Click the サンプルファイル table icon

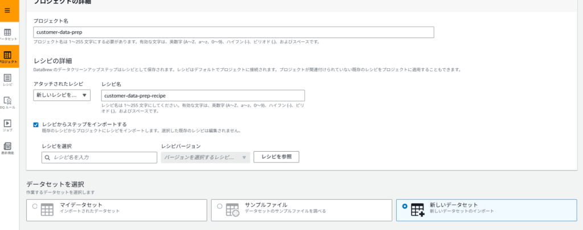click(232, 210)
